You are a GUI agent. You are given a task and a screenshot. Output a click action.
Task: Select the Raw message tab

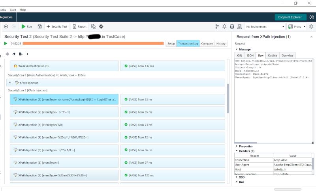tap(261, 56)
